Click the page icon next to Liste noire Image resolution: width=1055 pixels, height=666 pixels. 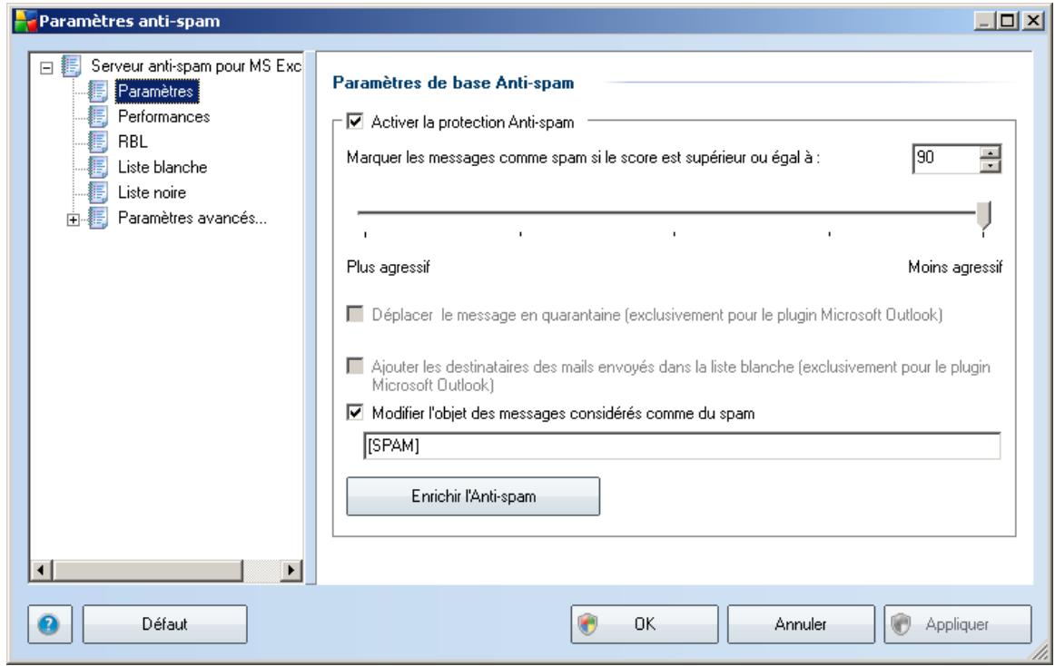[98, 192]
